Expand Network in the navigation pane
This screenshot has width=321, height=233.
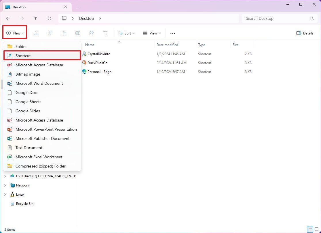pos(5,185)
